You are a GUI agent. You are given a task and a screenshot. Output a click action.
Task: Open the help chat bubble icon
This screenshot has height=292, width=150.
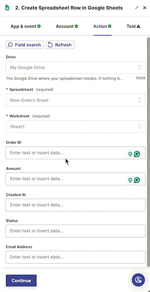pos(138,280)
